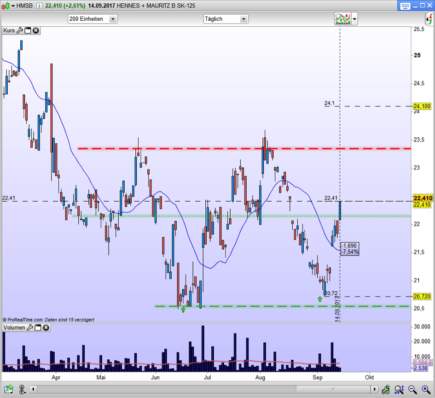The image size is (435, 398).
Task: Click the Volumen panel label
Action: tap(14, 328)
